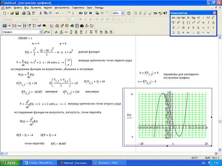Insert the summation sigma operator
The image size is (222, 166).
(91, 32)
